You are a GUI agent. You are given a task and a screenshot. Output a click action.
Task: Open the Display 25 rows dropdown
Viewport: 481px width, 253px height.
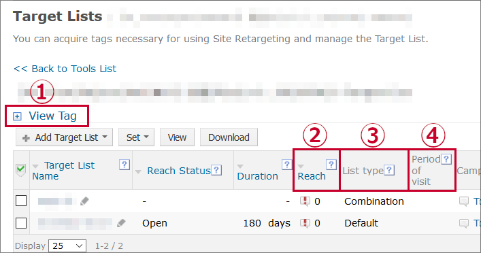[67, 246]
